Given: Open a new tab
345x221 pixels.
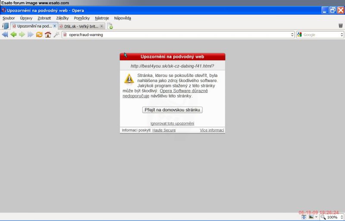Looking at the screenshot, I should (110, 26).
